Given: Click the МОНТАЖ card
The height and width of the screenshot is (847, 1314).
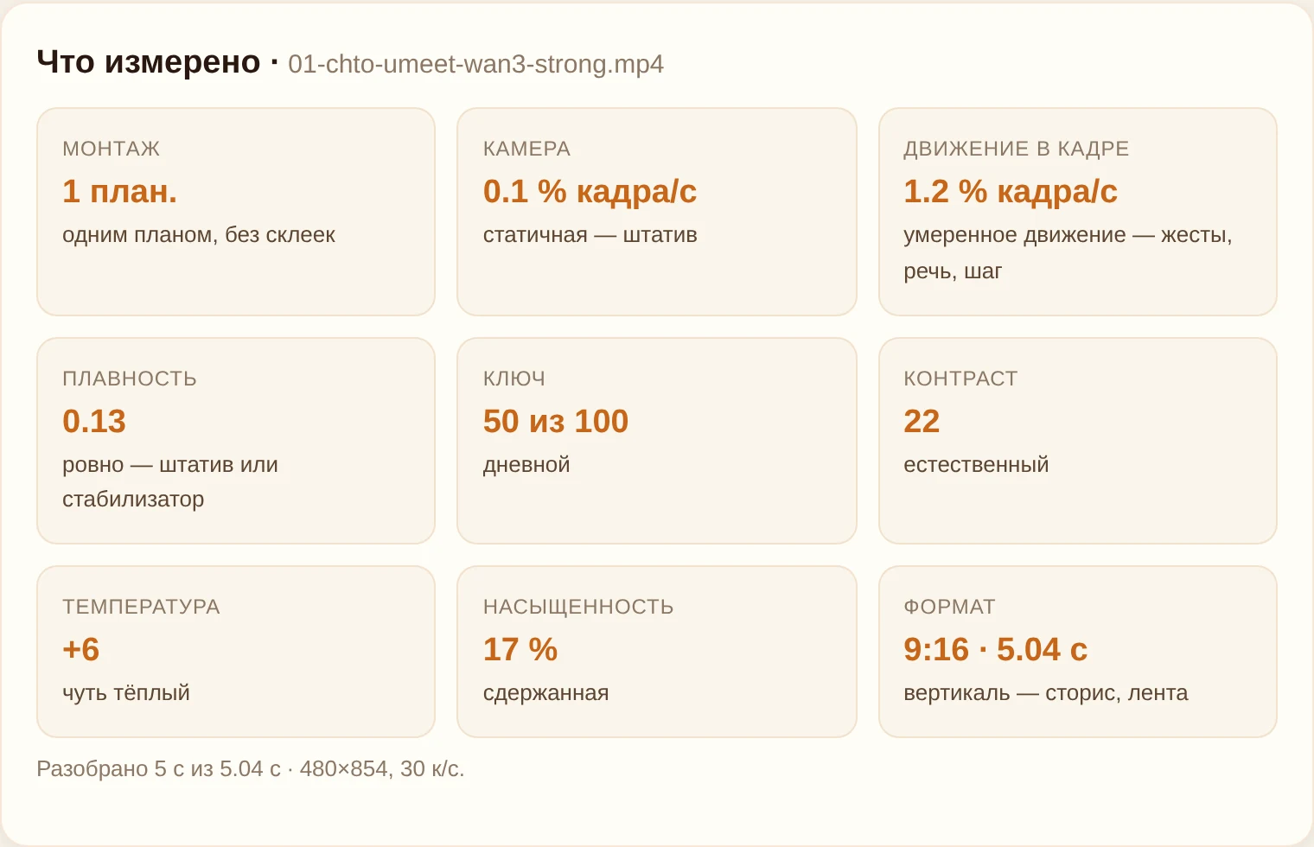Looking at the screenshot, I should [236, 212].
